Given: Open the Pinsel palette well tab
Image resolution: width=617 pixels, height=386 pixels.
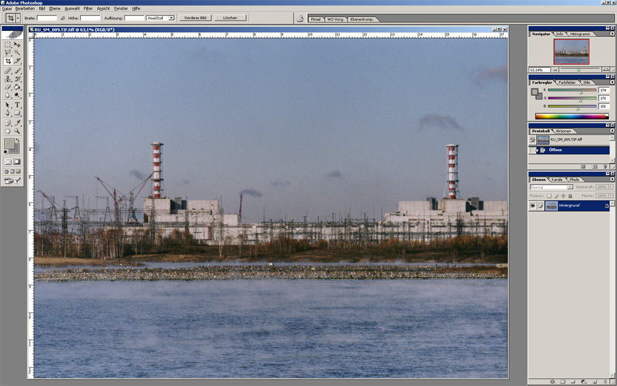Looking at the screenshot, I should 315,19.
